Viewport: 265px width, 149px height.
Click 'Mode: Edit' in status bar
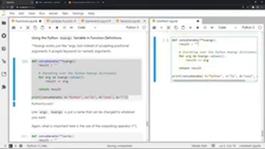[x=199, y=146]
